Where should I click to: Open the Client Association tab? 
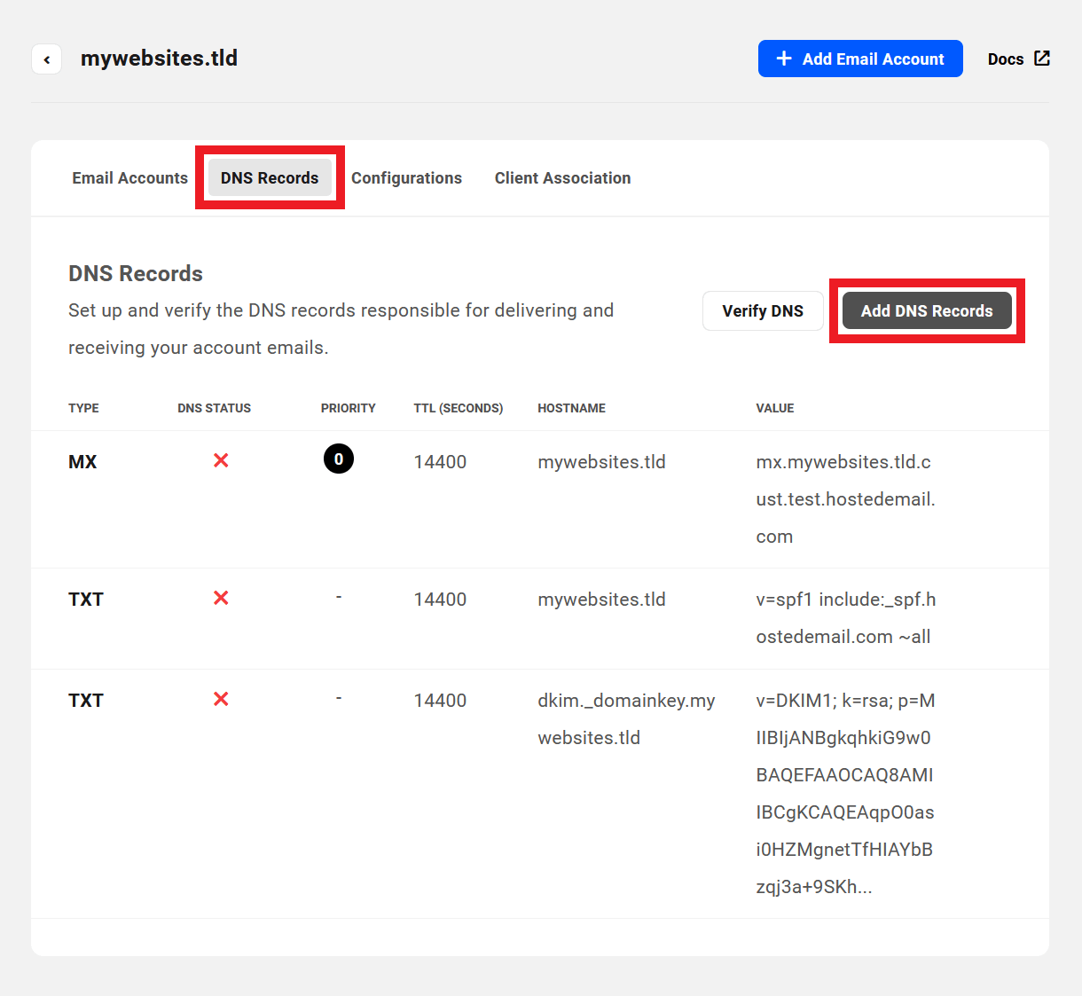562,178
